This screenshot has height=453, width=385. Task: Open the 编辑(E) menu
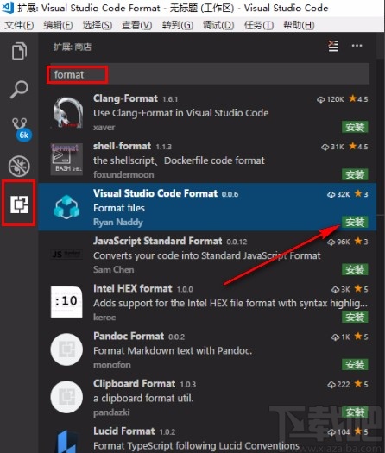(58, 25)
